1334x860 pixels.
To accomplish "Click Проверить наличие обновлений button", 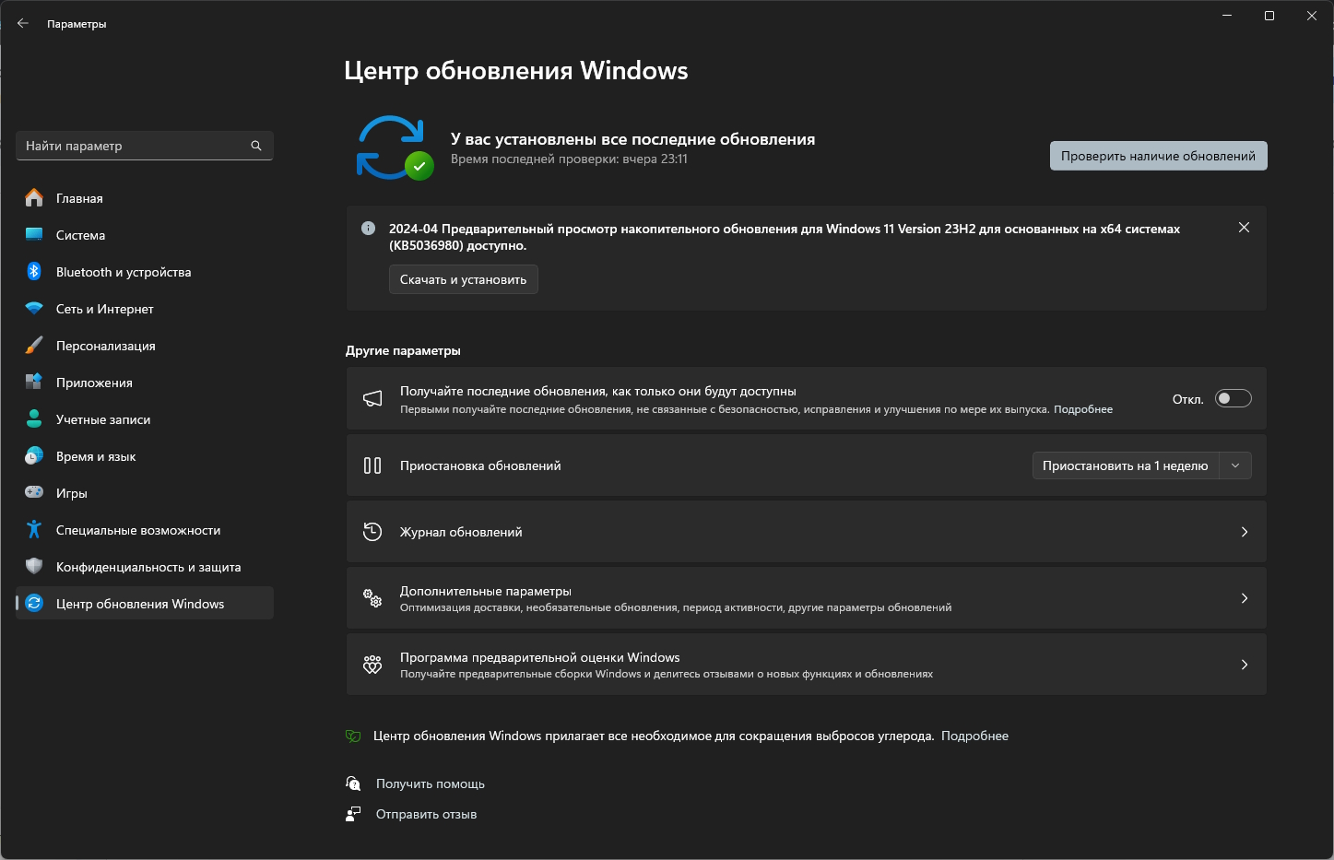I will (1158, 156).
